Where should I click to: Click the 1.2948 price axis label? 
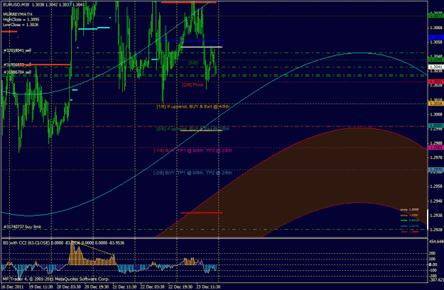[x=435, y=201]
